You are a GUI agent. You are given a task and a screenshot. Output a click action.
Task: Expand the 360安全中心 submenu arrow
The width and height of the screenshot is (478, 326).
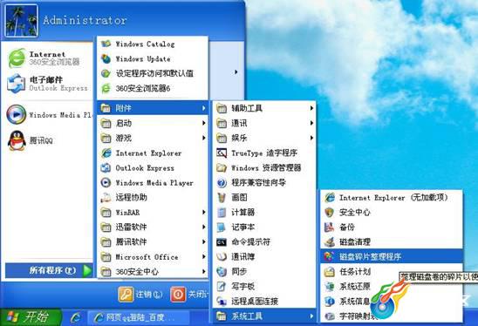click(x=203, y=271)
